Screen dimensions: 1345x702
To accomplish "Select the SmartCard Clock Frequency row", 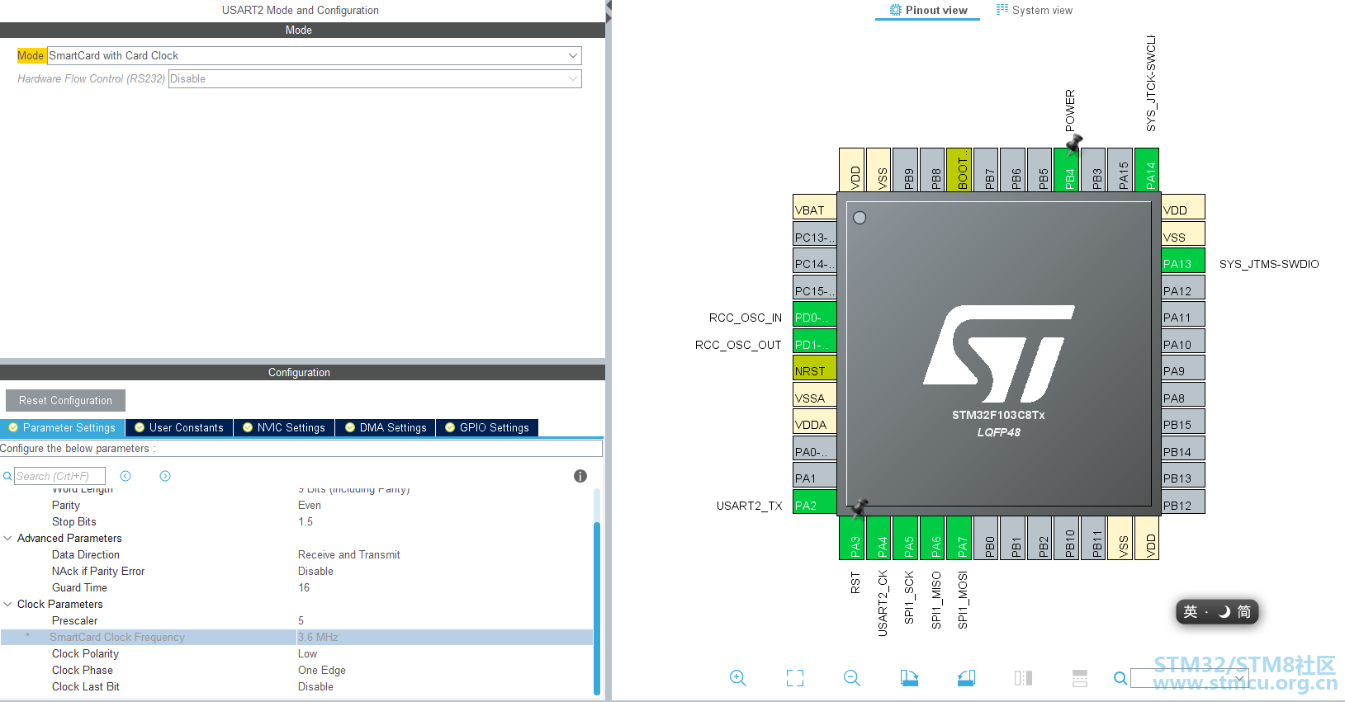I will [296, 637].
